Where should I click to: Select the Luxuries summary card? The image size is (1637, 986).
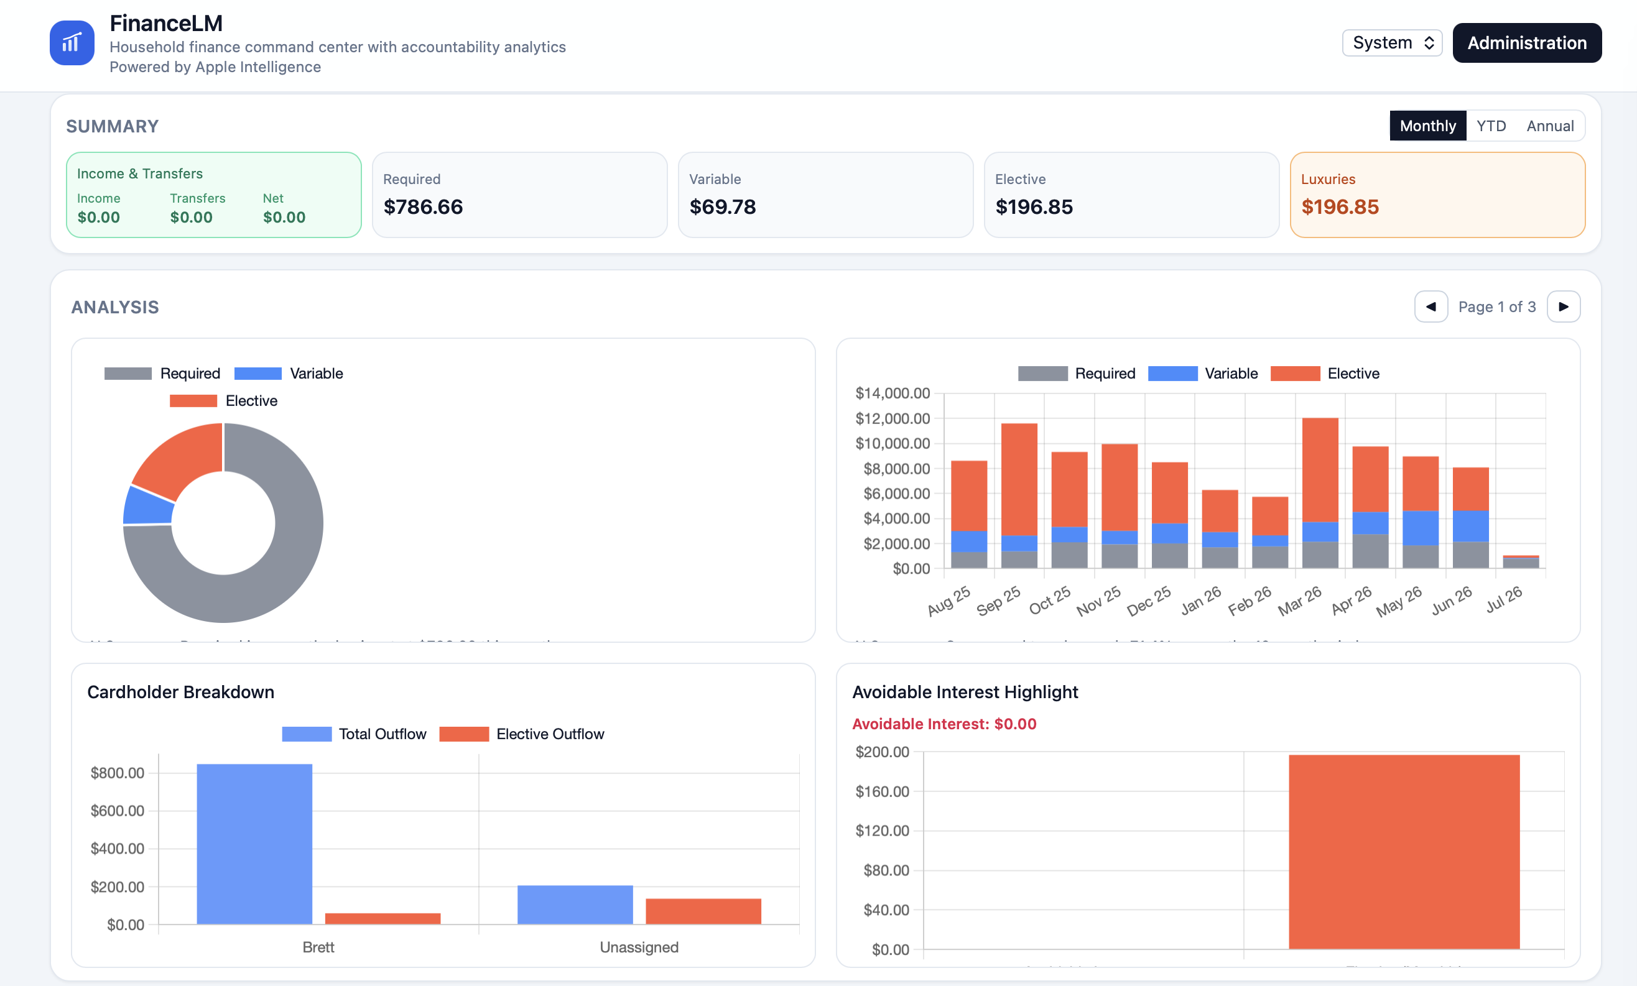[1438, 195]
